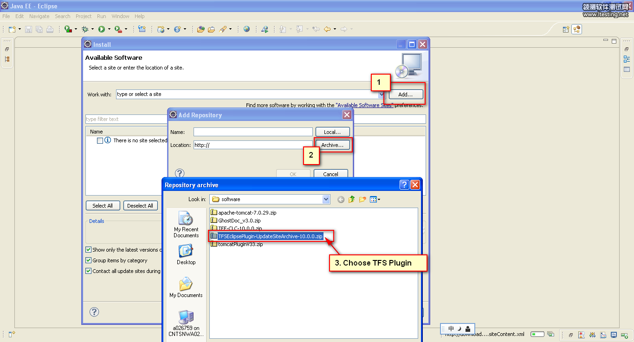Screen dimensions: 634x342
Task: Go back to previous folder in dialog
Action: [x=341, y=199]
